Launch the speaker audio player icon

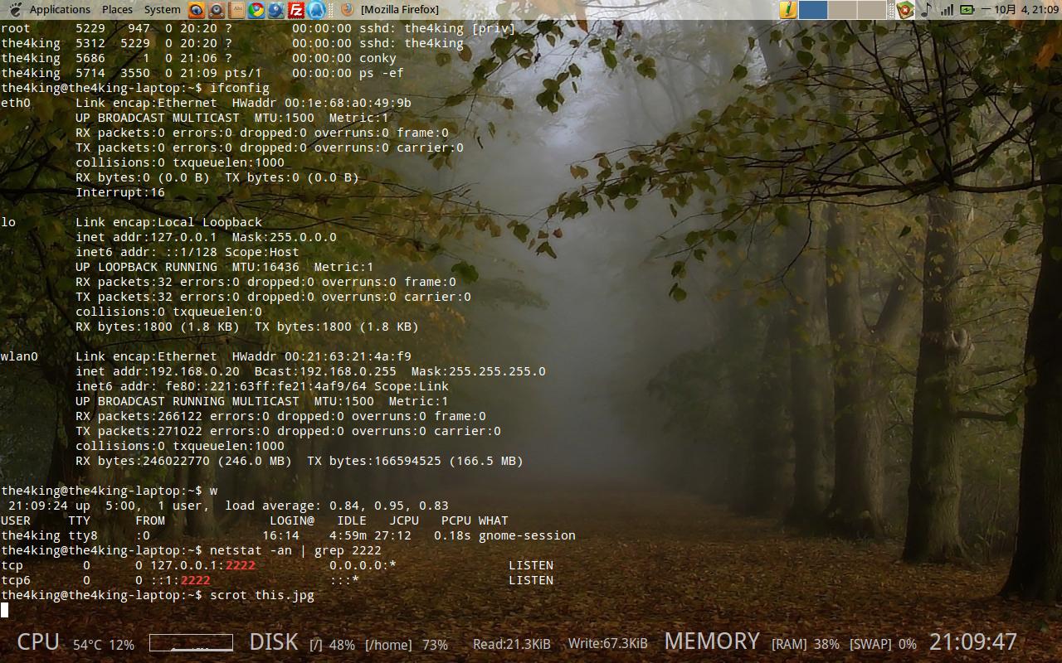click(217, 10)
